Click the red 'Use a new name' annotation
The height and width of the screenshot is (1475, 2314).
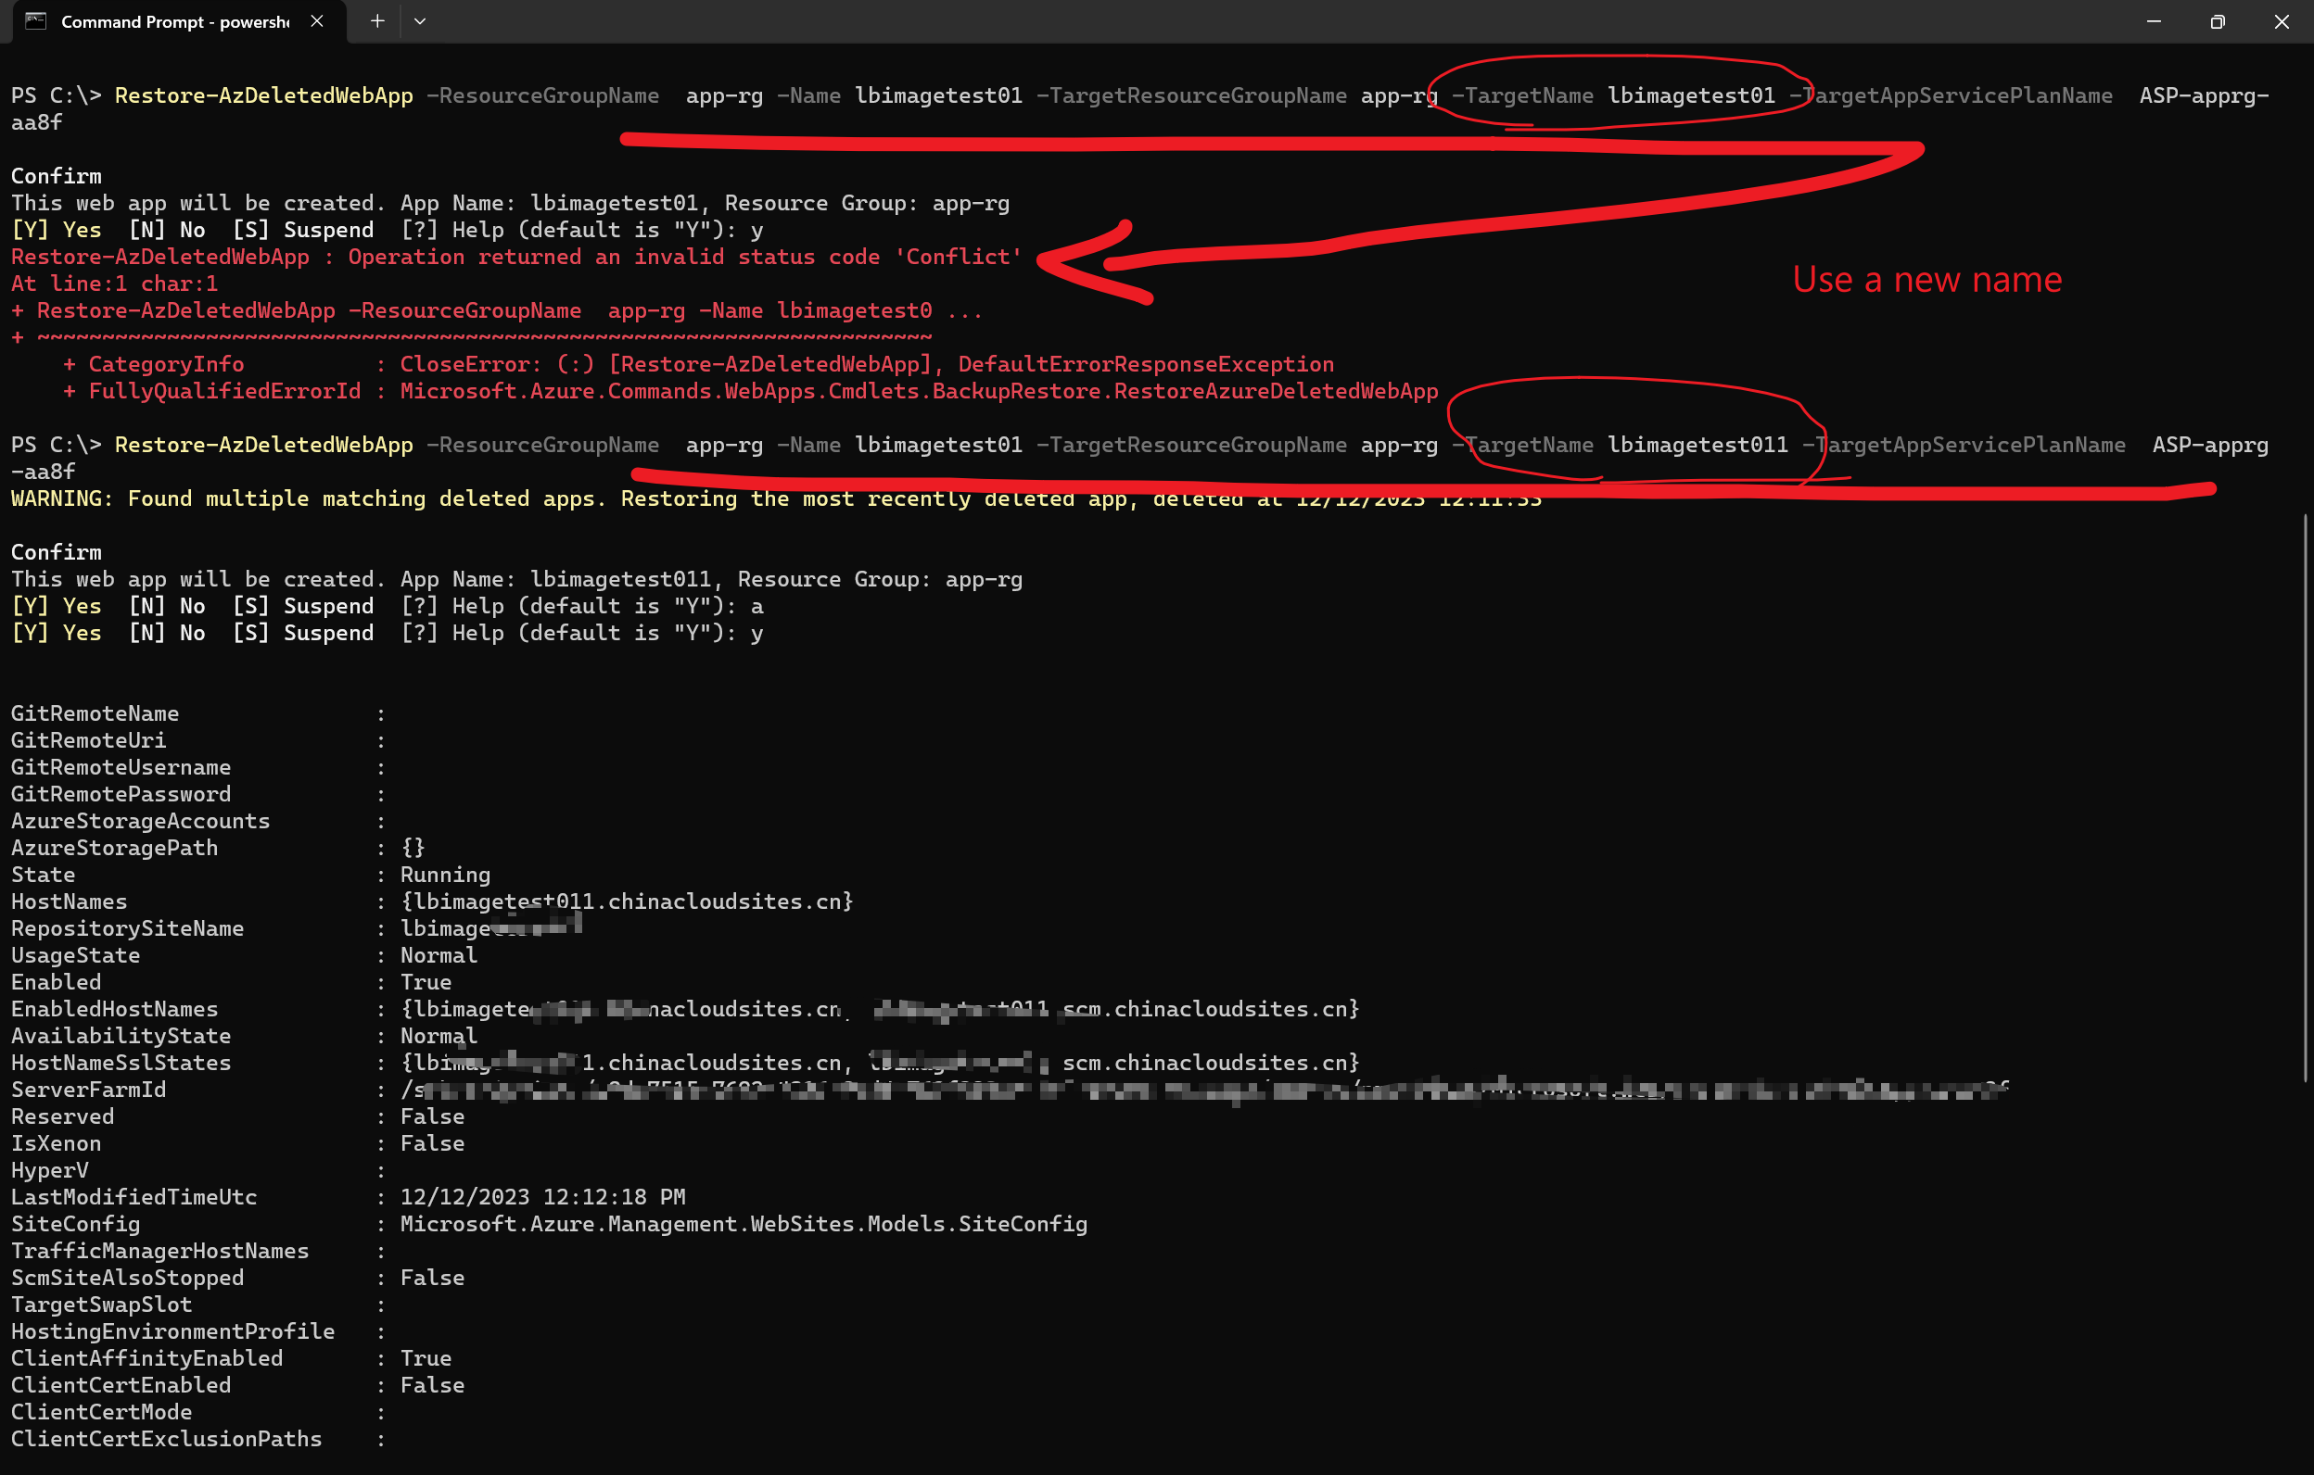[1926, 280]
